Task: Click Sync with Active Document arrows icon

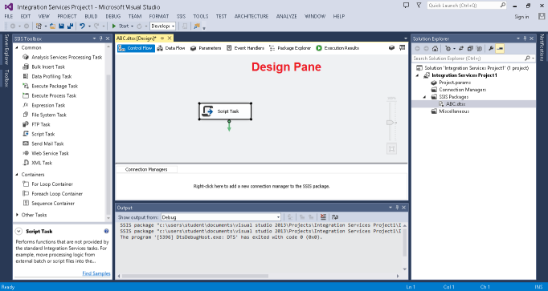Action: (461, 49)
